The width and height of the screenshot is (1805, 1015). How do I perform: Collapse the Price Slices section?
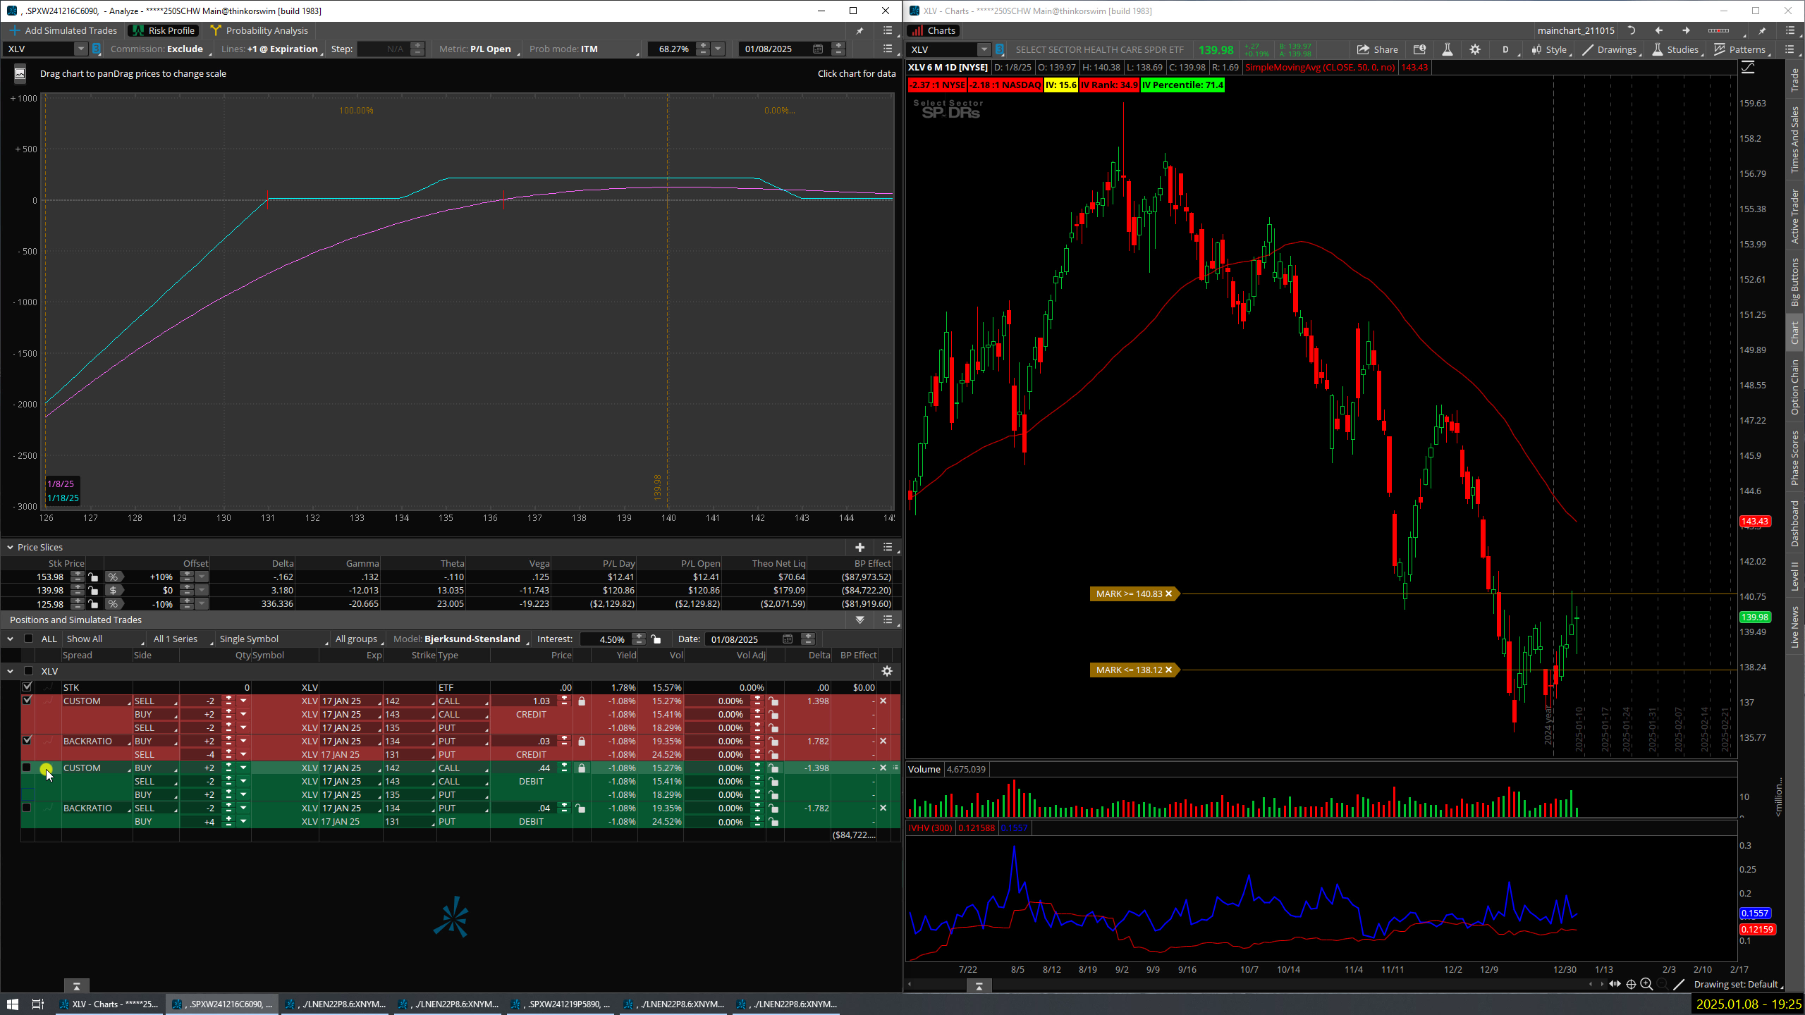(x=10, y=547)
